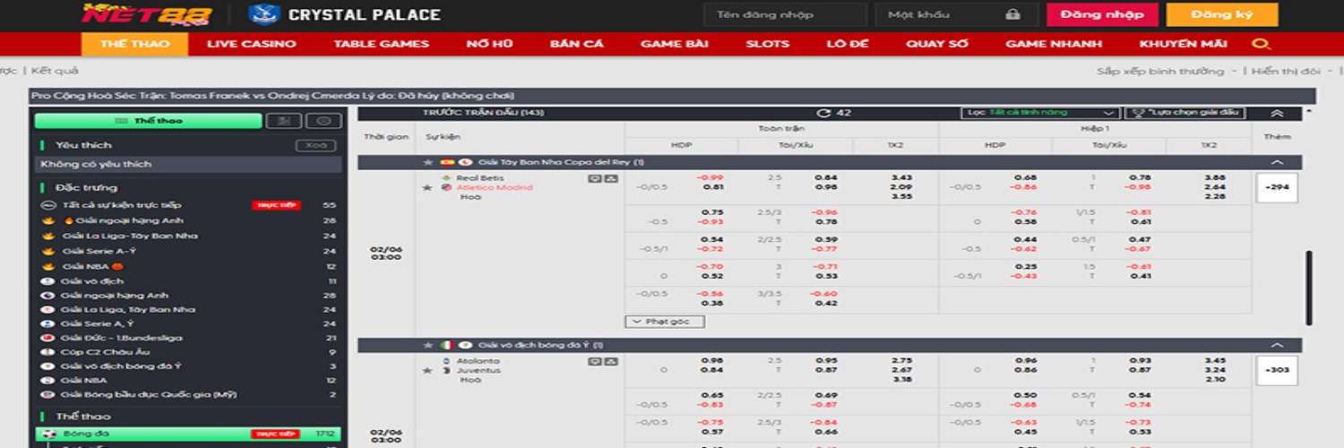Image resolution: width=1344 pixels, height=448 pixels.
Task: Open the live TV icon for Atalanta match
Action: [x=594, y=361]
